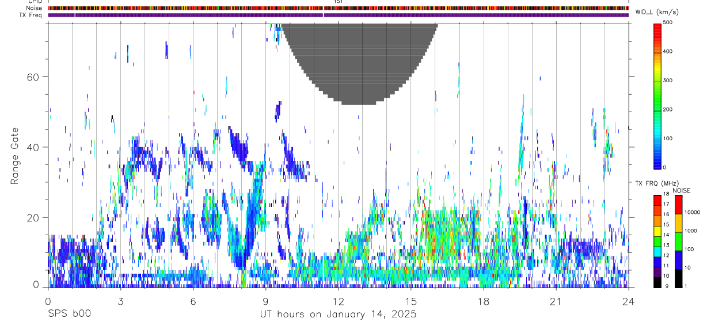
Task: Select the 'TX Freq' row label
Action: tap(31, 15)
